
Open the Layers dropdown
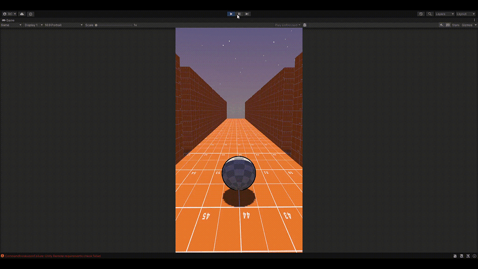click(443, 14)
